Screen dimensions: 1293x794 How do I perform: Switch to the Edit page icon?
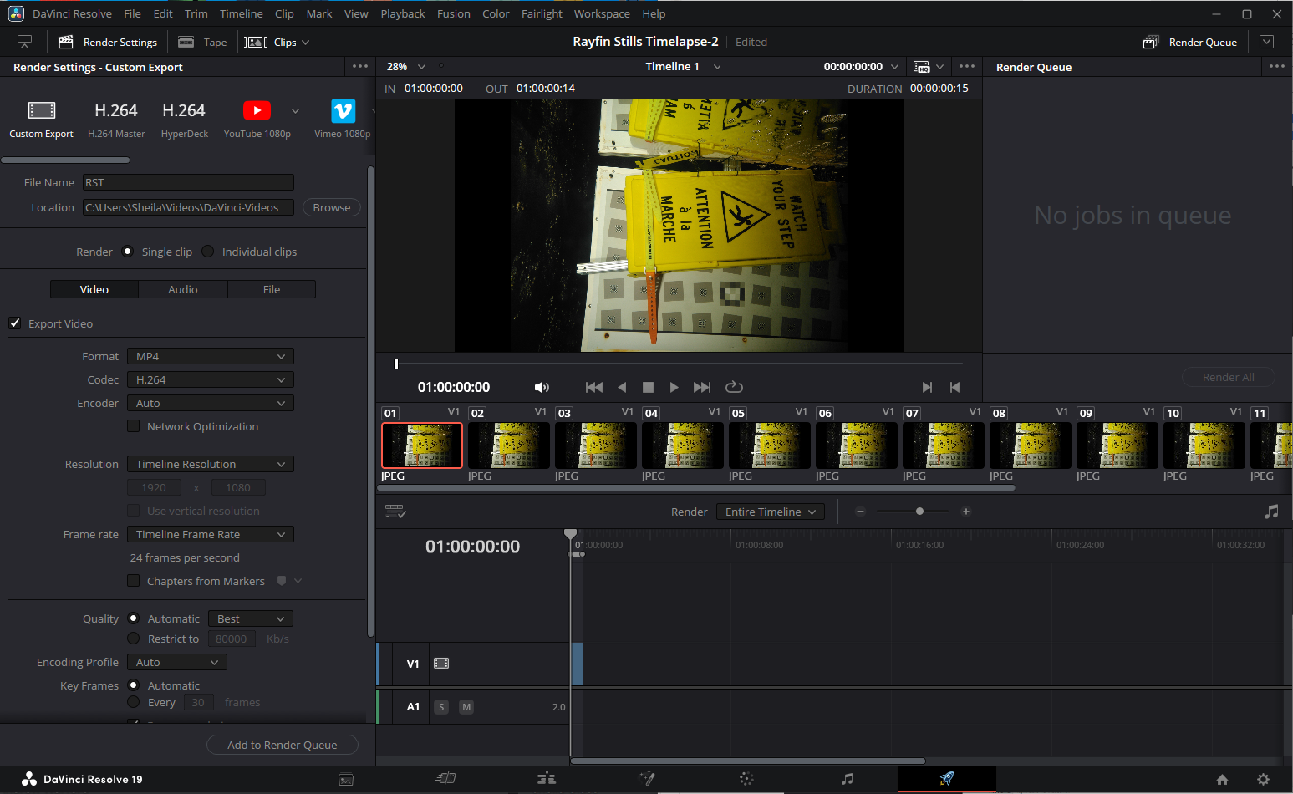tap(546, 779)
